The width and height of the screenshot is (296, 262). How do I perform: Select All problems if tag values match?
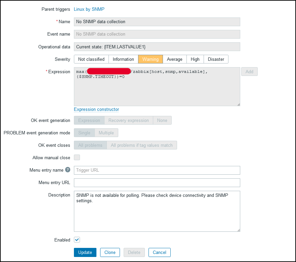(142, 145)
